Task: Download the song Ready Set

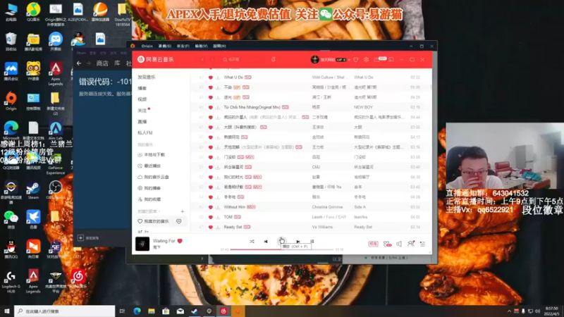Action: [218, 227]
